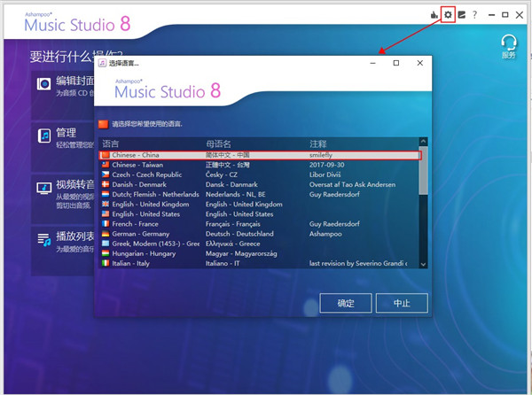Click dialog title bar music note icon
The width and height of the screenshot is (532, 395).
(x=103, y=63)
